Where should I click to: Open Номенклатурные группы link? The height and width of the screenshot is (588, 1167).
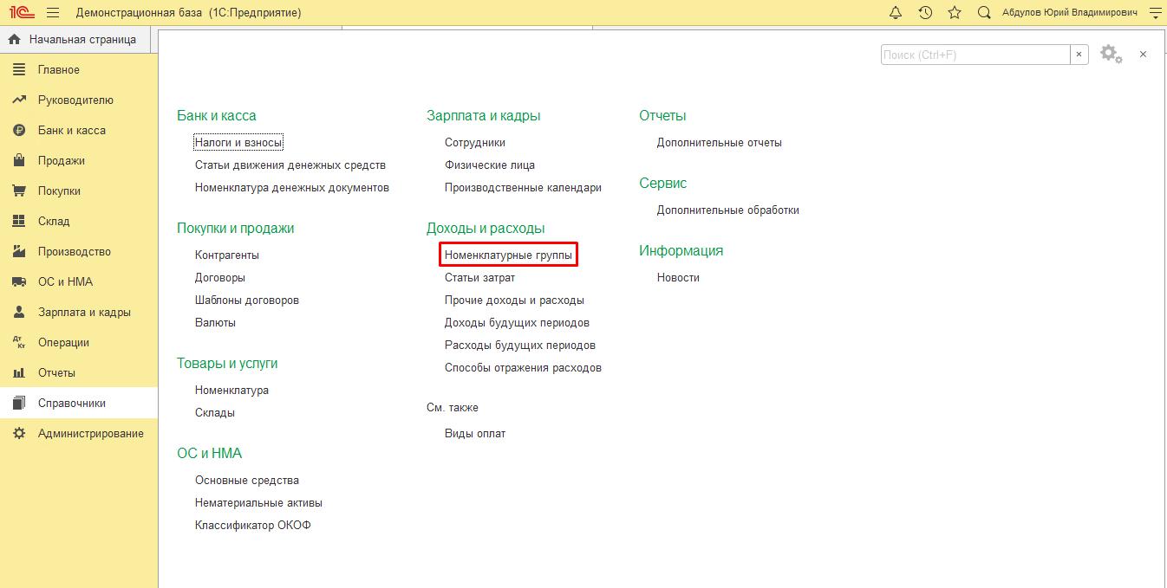(x=508, y=255)
